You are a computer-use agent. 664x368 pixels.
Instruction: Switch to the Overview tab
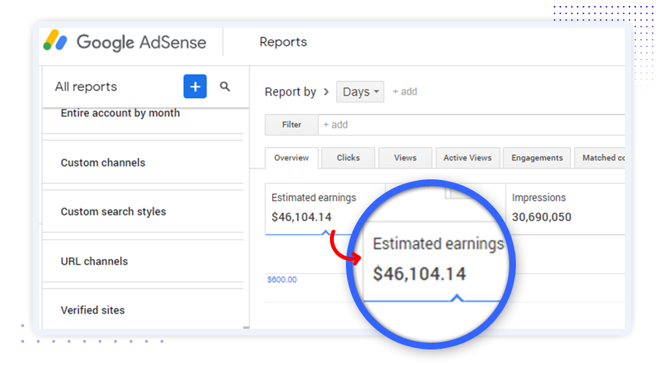291,158
